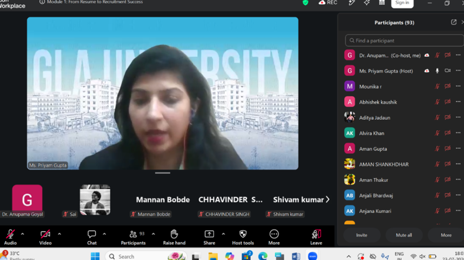Toggle Abhishek kaushik's video off icon
Screen dimensions: 464x260
pyautogui.click(x=448, y=102)
